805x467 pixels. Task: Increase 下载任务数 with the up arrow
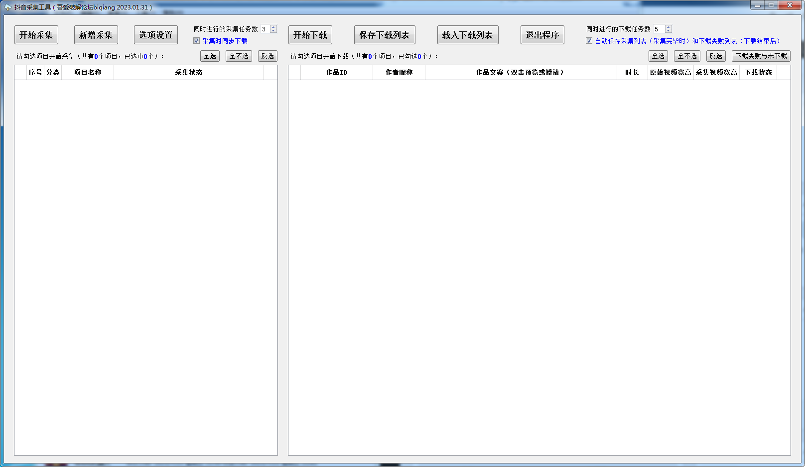coord(669,27)
